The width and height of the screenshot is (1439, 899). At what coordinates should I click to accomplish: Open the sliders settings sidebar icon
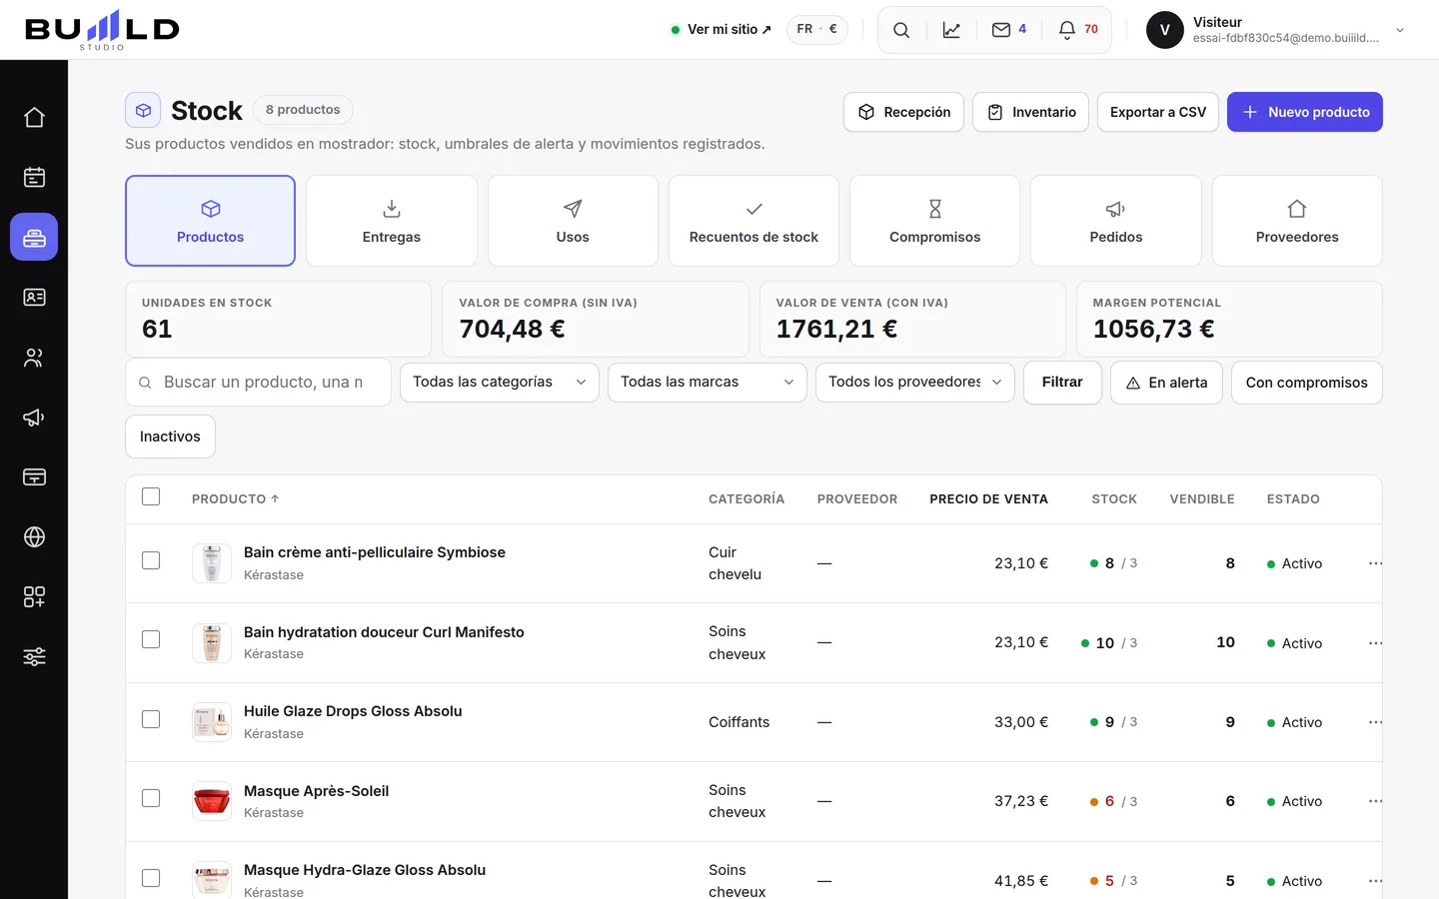coord(34,657)
